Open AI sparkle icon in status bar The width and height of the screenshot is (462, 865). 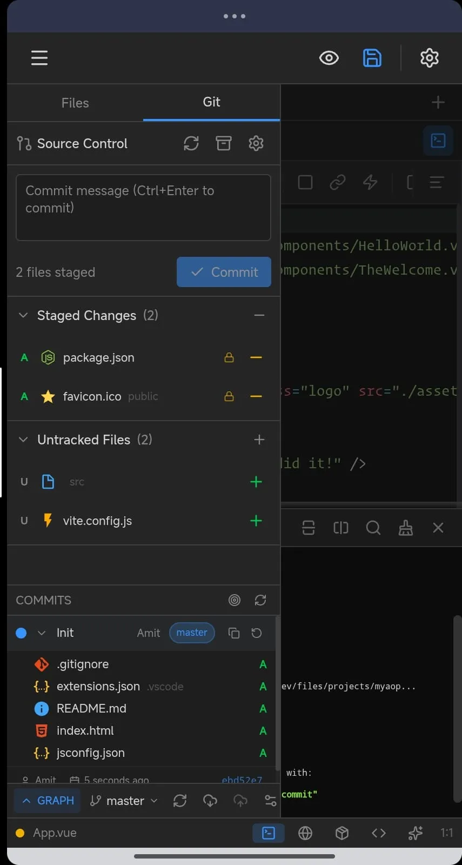(416, 833)
